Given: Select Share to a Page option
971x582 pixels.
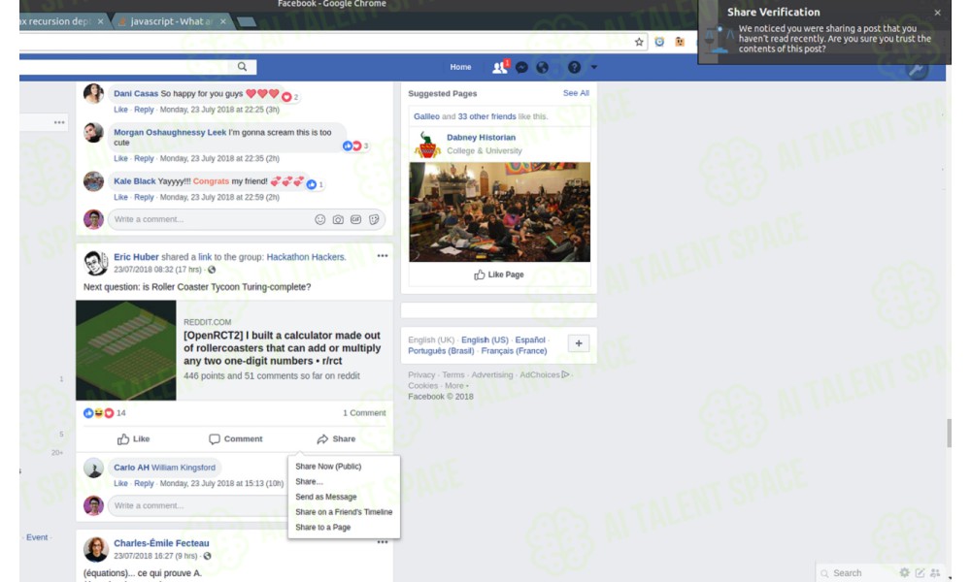Looking at the screenshot, I should 322,528.
